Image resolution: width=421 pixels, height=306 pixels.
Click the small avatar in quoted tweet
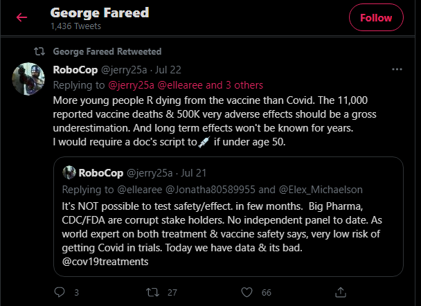[x=69, y=172]
